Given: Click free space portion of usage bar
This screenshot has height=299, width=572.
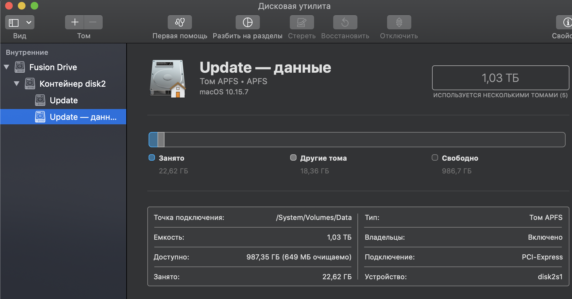Looking at the screenshot, I should [365, 140].
